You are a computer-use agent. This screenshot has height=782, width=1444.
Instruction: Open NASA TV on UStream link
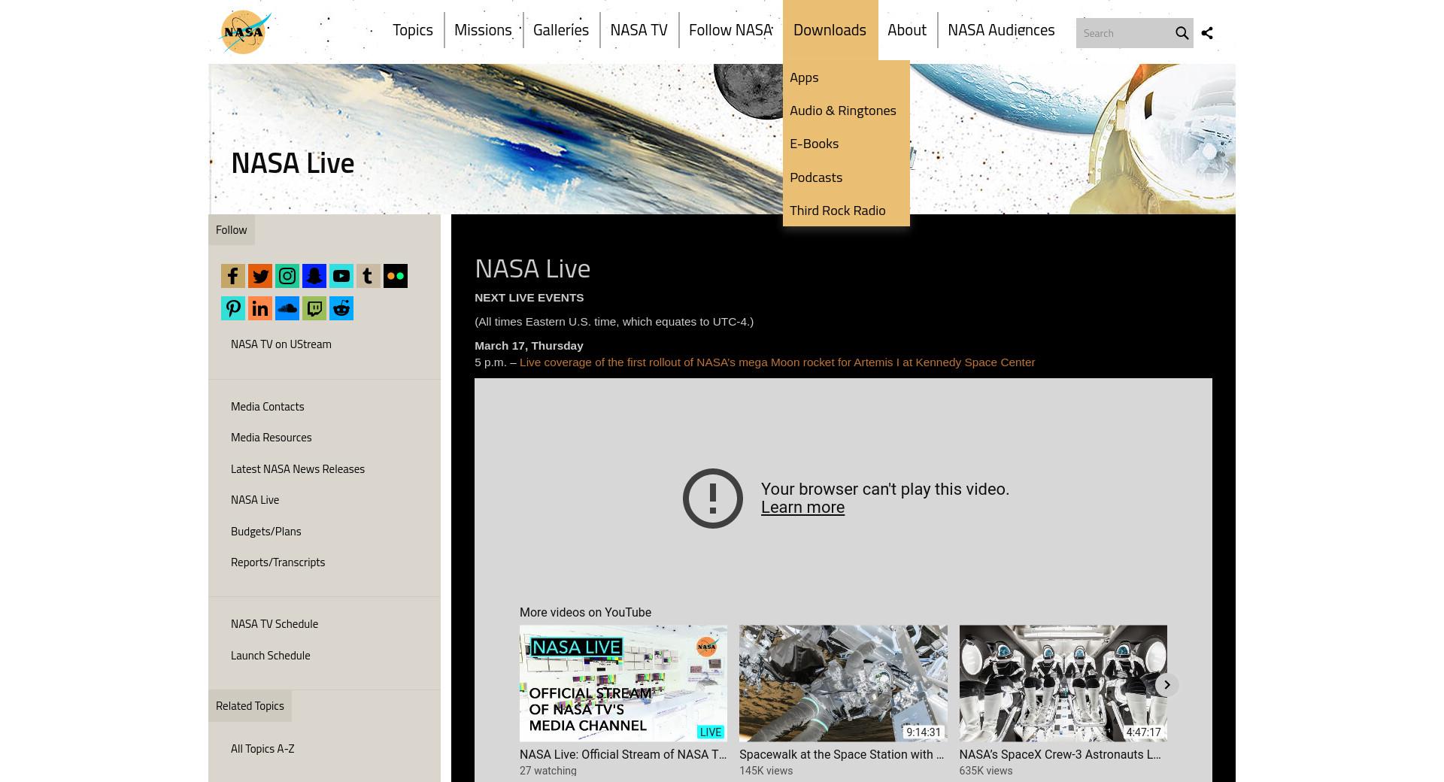[281, 344]
